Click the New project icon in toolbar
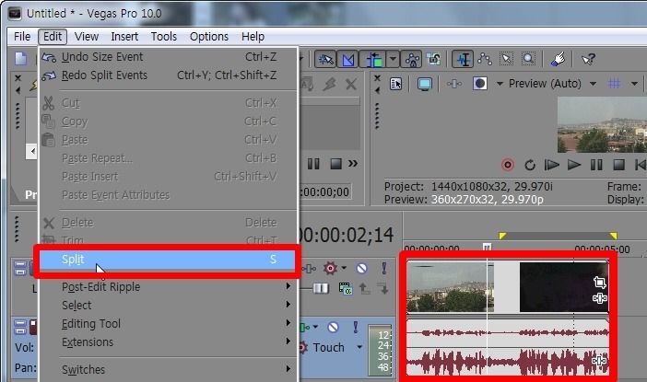Viewport: 647px width, 382px height. 20,59
